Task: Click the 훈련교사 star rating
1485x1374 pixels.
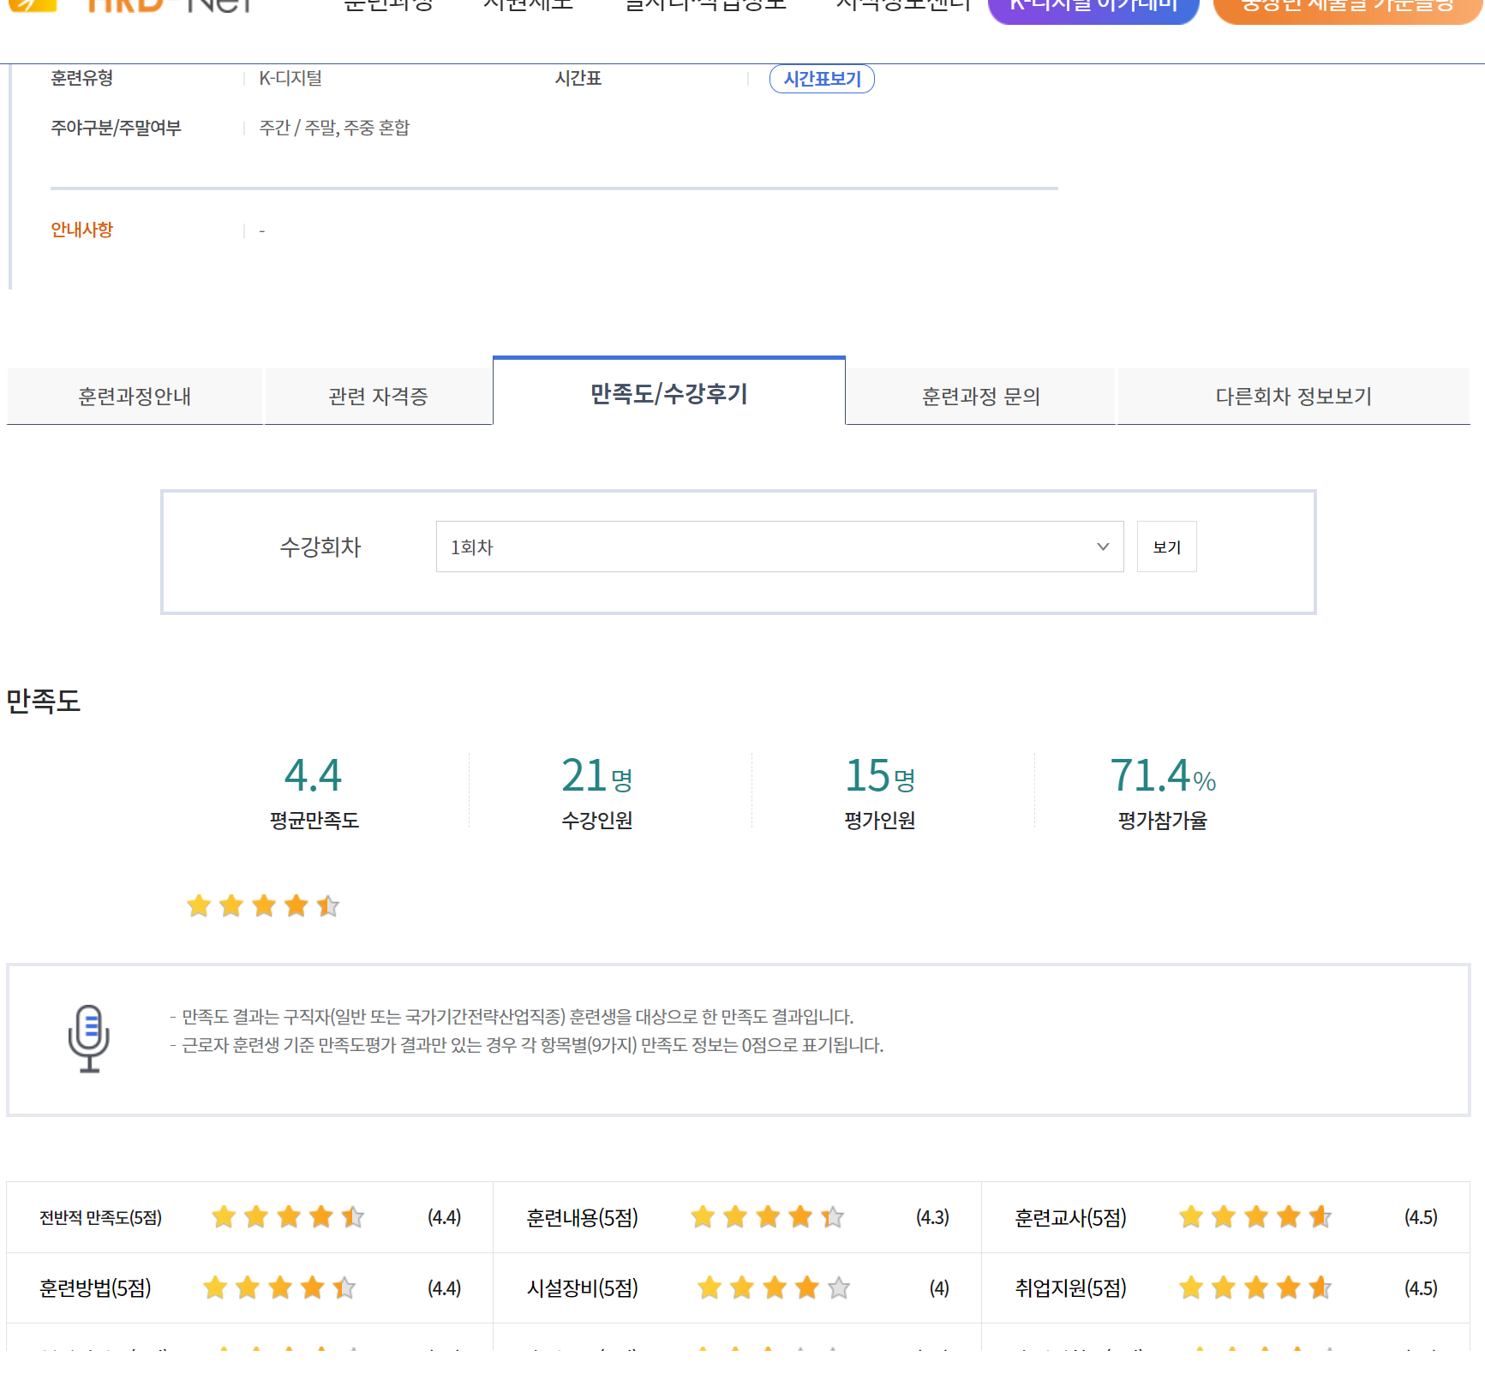Action: [x=1255, y=1216]
